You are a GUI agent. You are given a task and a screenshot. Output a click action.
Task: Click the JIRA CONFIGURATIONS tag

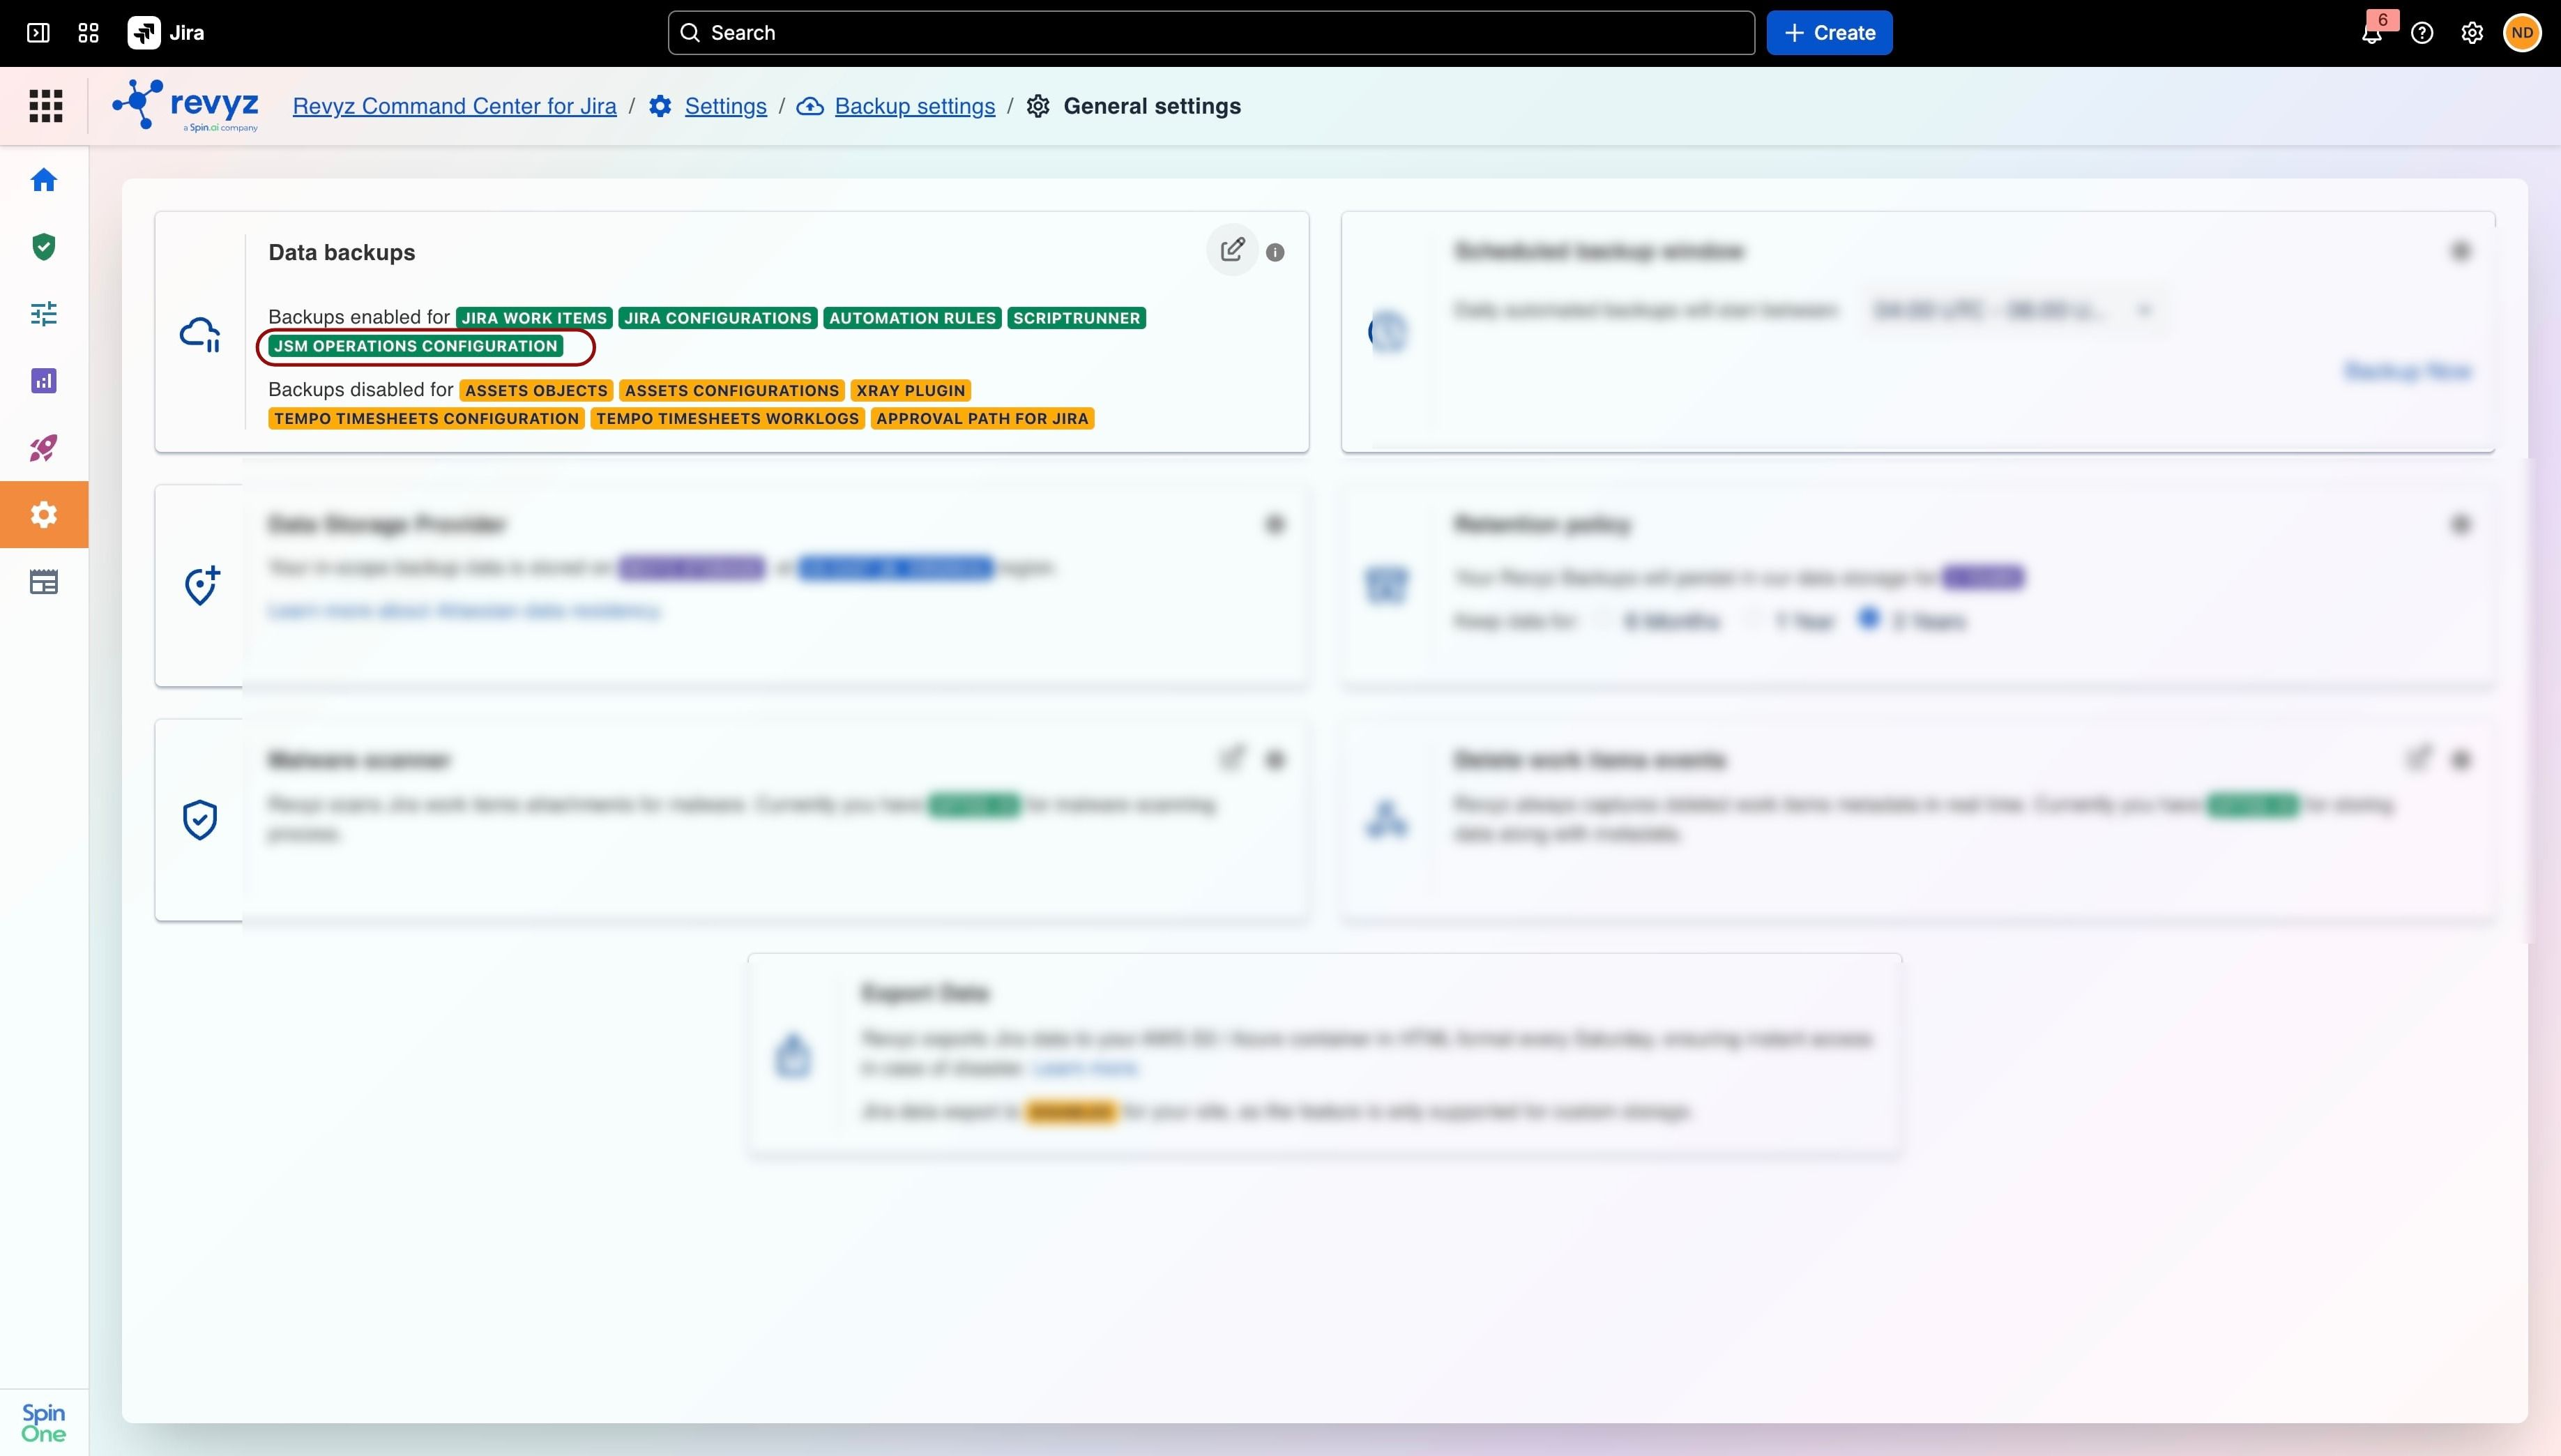[x=717, y=318]
